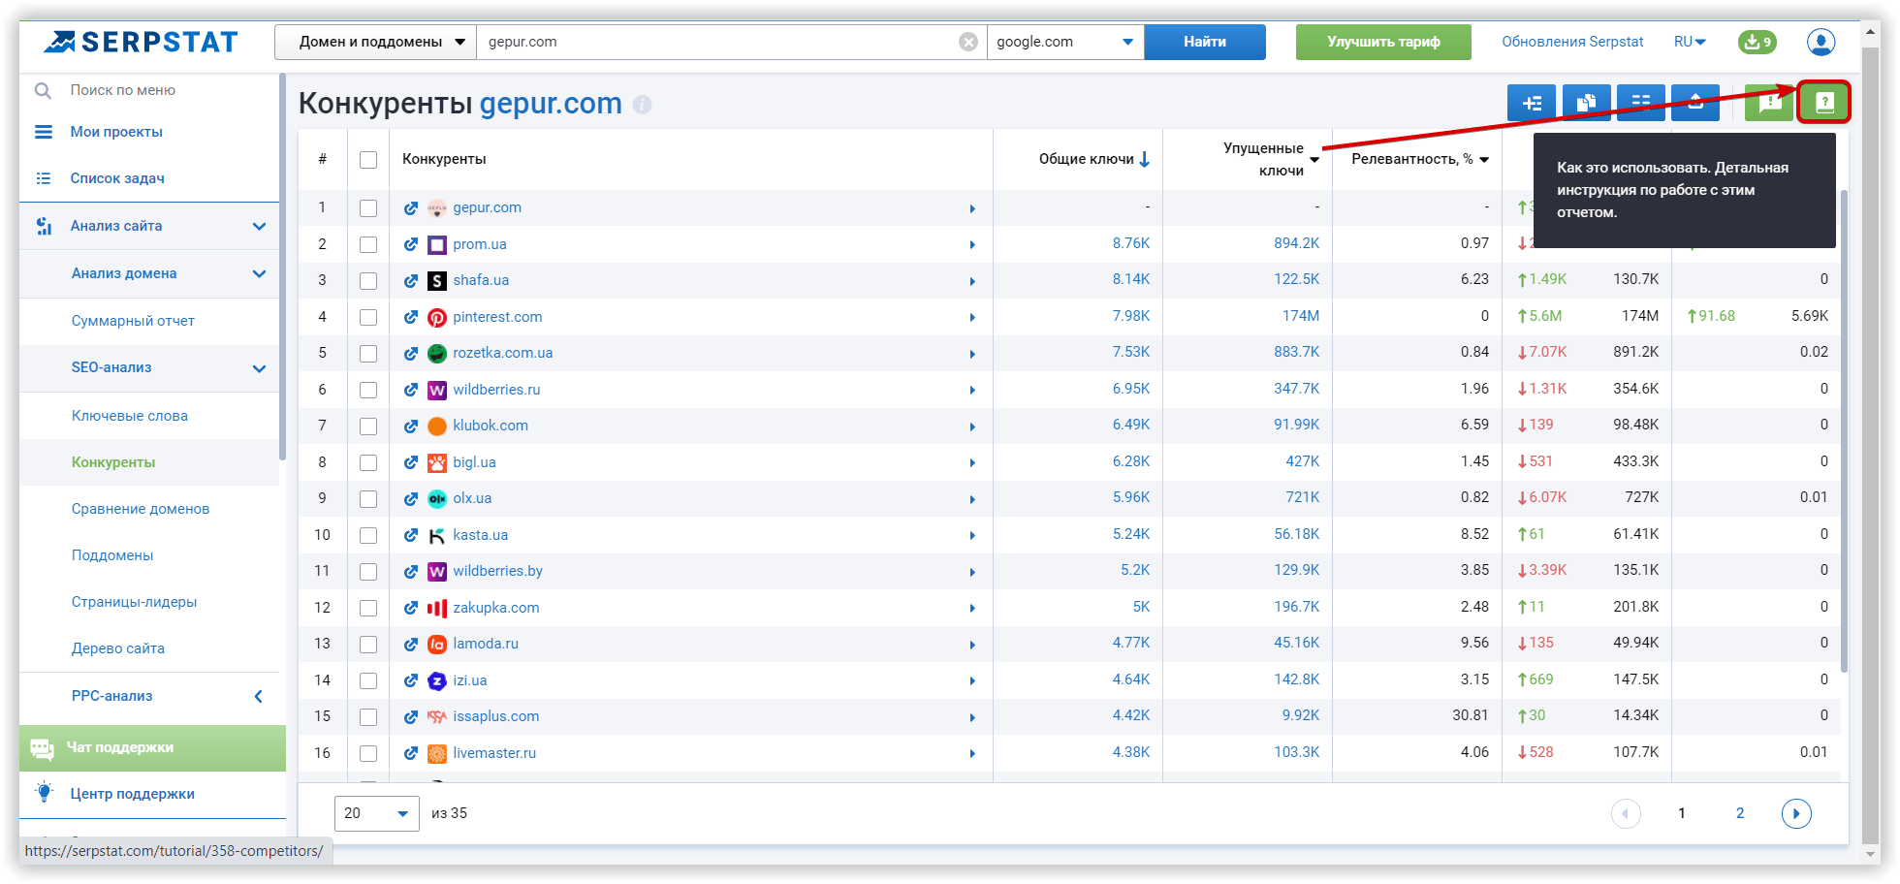
Task: Open the downloads icon showing 9
Action: (x=1757, y=42)
